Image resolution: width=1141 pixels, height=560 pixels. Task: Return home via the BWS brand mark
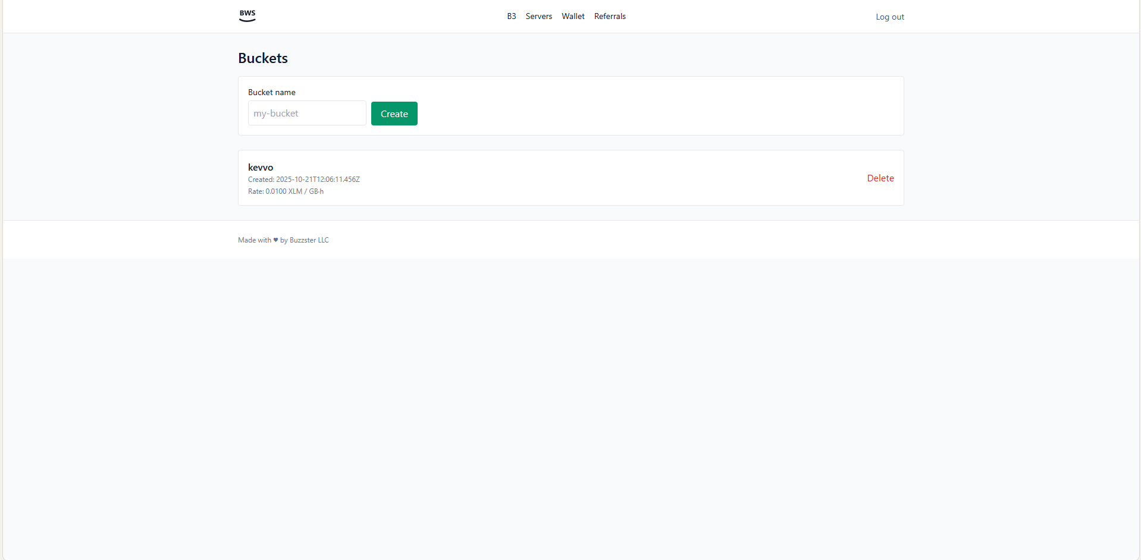coord(247,15)
